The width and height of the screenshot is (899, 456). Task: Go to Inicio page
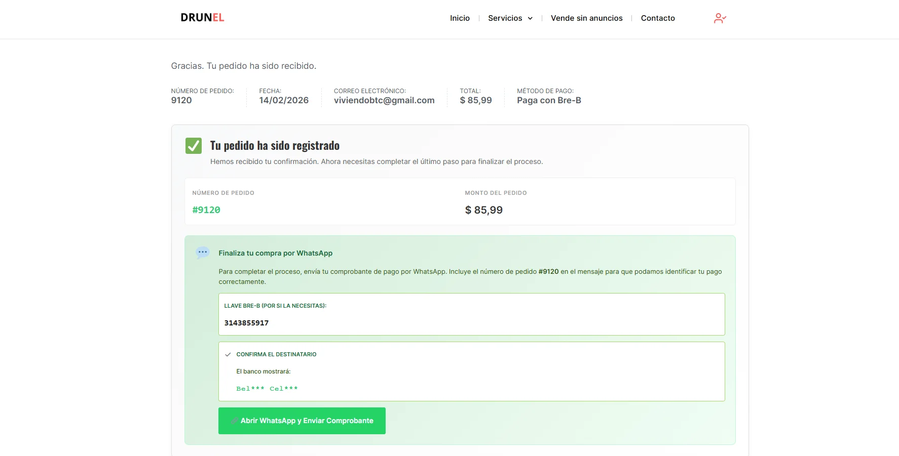(460, 18)
